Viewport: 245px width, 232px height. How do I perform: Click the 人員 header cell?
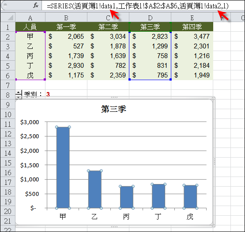30,27
